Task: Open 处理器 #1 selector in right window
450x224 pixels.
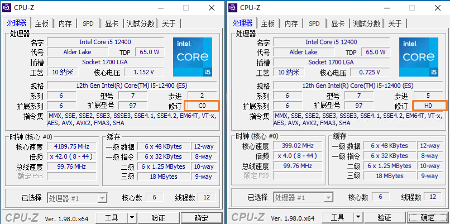Action: (x=303, y=197)
